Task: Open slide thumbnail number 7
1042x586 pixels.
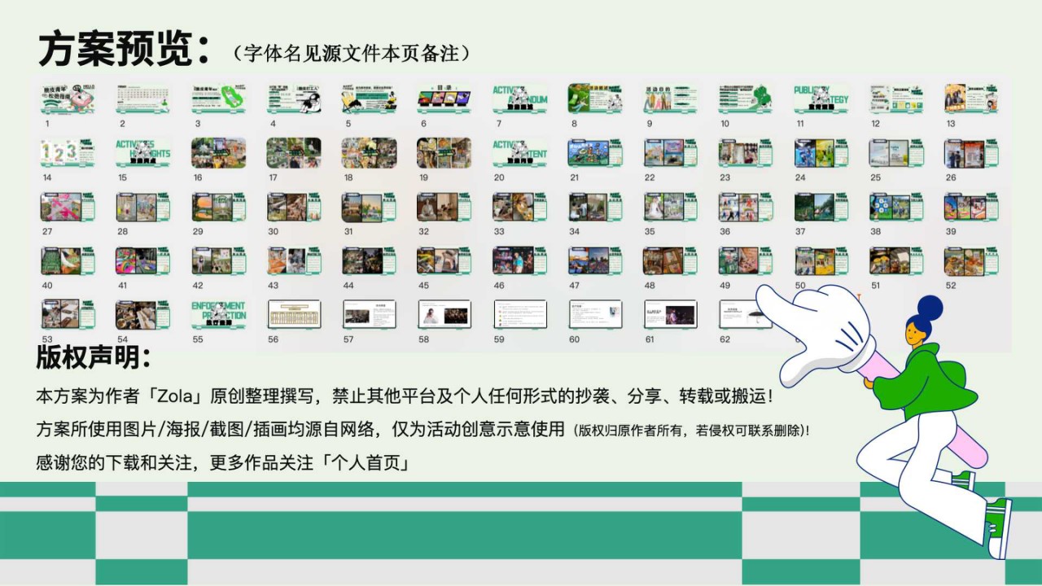Action: pos(519,98)
